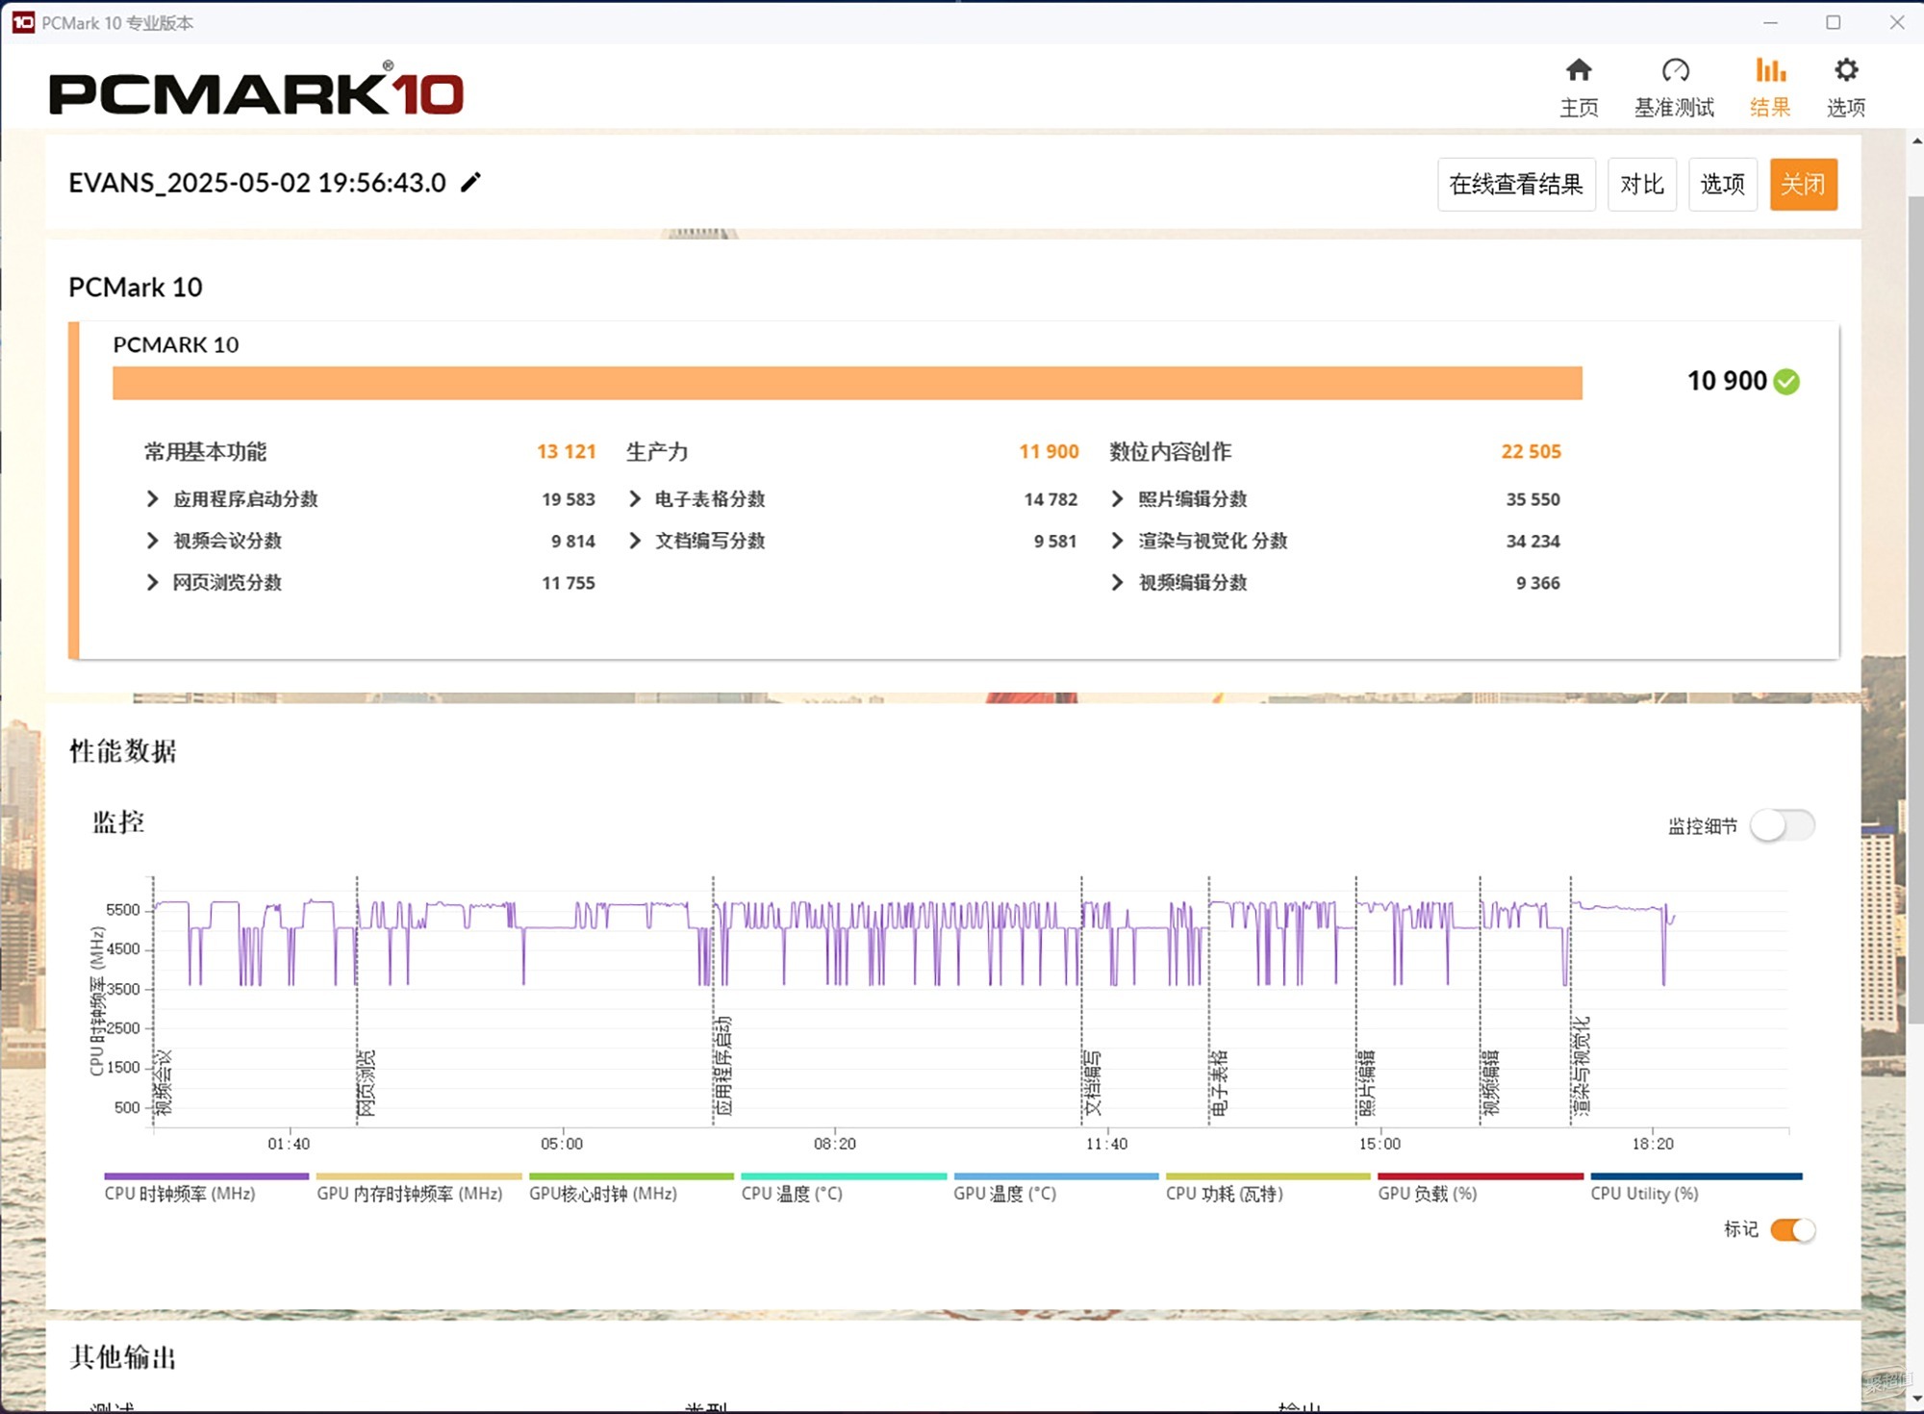Screen dimensions: 1924x1414
Task: Open the Results (结果) bar chart icon
Action: pos(1770,70)
